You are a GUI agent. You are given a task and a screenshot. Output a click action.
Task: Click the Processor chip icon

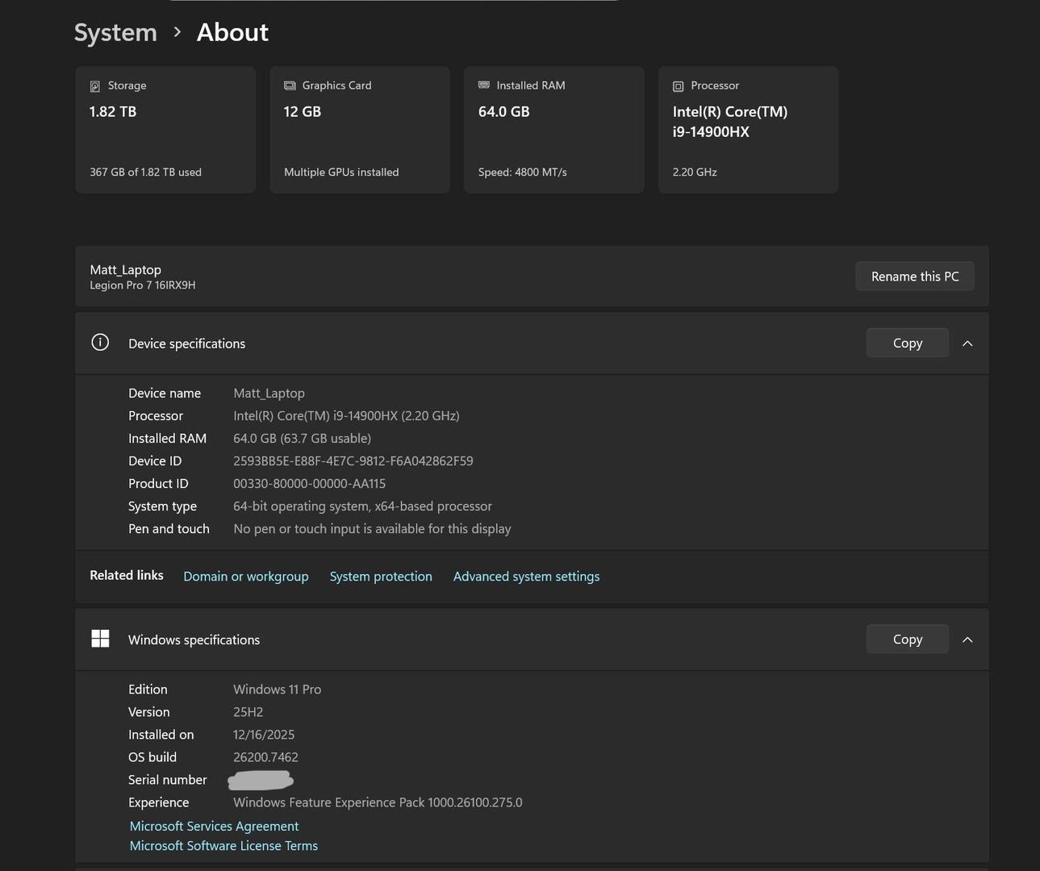click(x=679, y=86)
